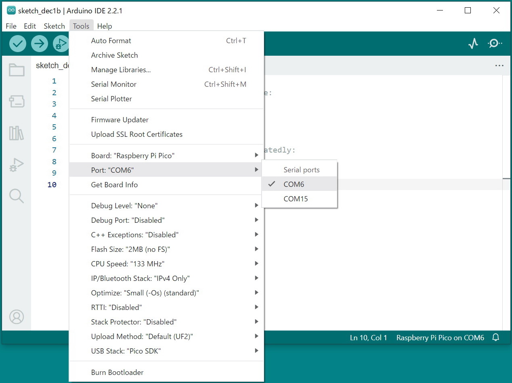Choose Serial Plotter menu entry
This screenshot has height=383, width=512.
coord(167,98)
